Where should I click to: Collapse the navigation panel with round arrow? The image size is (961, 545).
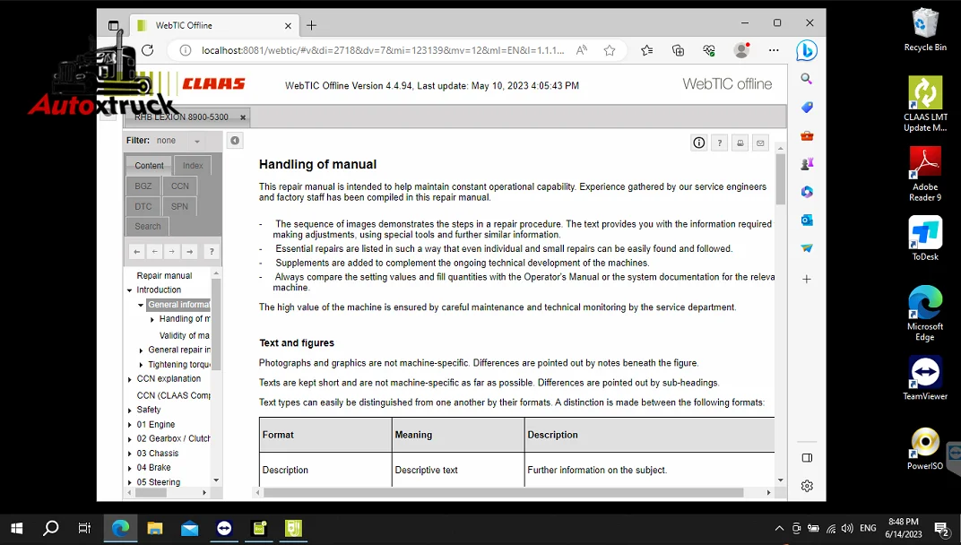click(235, 141)
